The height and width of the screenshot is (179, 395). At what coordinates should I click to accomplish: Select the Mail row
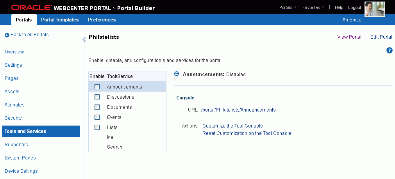(127, 137)
